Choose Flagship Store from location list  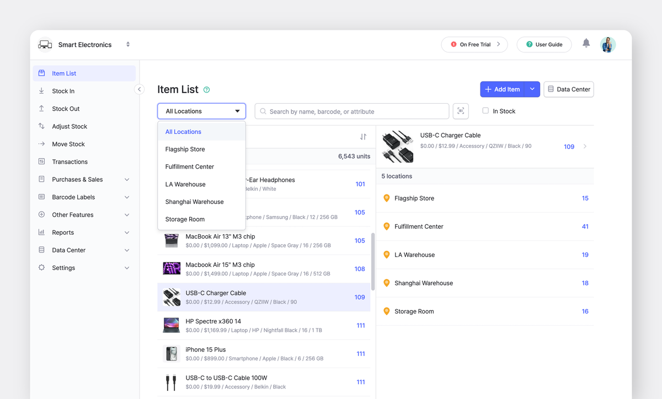tap(185, 149)
